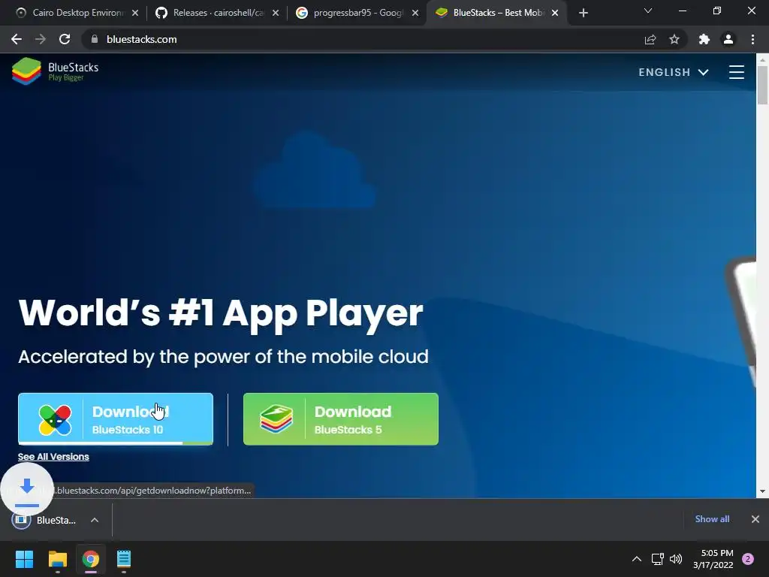Bookmark this page with the star icon
Image resolution: width=769 pixels, height=577 pixels.
pyautogui.click(x=674, y=39)
